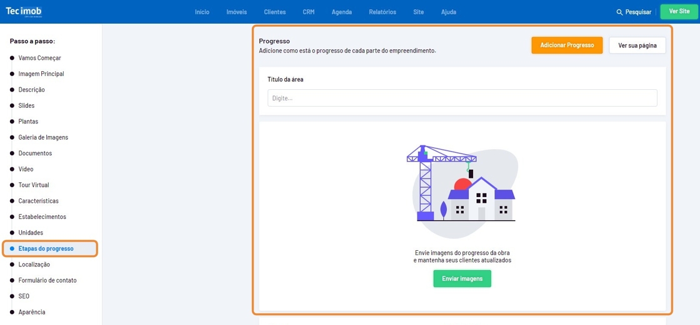This screenshot has width=700, height=325.
Task: Open the Ajuda menu
Action: 448,12
